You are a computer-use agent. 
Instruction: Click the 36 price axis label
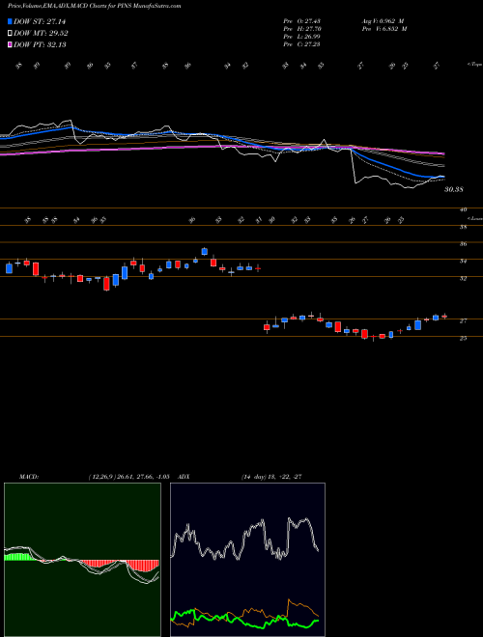coord(463,244)
